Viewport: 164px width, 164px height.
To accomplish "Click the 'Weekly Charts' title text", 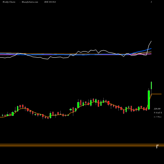I will coord(9,2).
